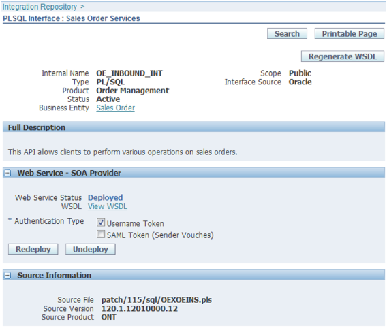
Task: Click the Search button
Action: tap(287, 33)
